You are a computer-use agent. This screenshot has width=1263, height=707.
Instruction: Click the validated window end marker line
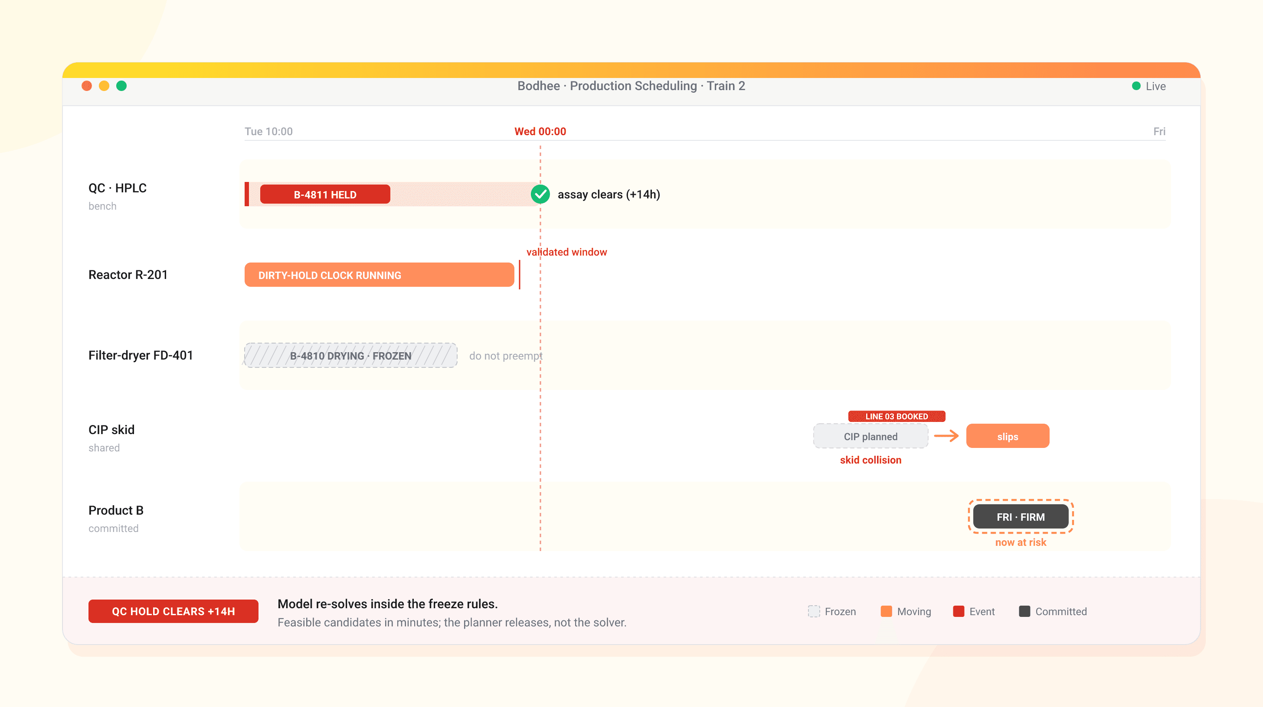pyautogui.click(x=519, y=275)
